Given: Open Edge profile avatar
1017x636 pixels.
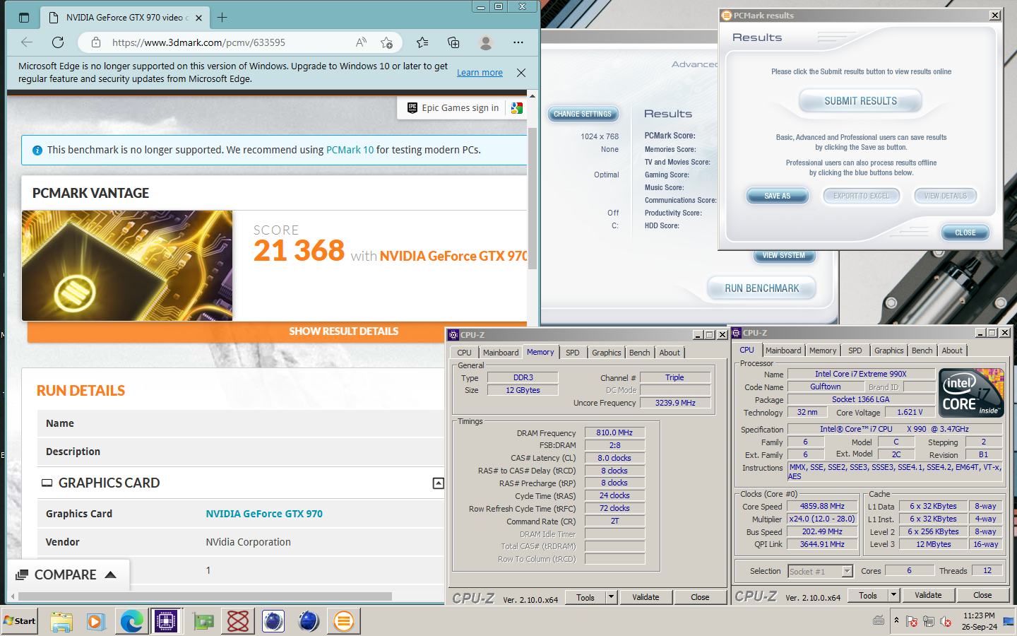Looking at the screenshot, I should pyautogui.click(x=485, y=42).
